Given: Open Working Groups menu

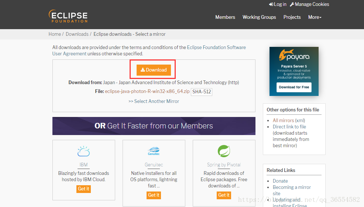Looking at the screenshot, I should coord(259,17).
